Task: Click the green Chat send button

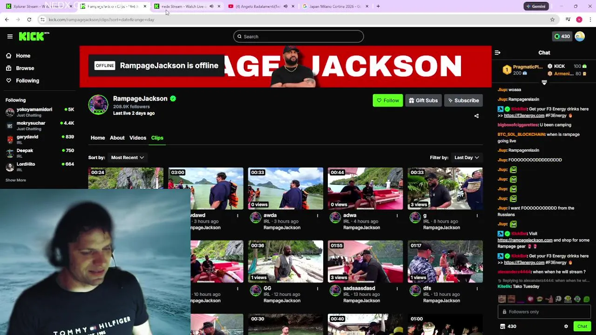Action: click(x=582, y=327)
